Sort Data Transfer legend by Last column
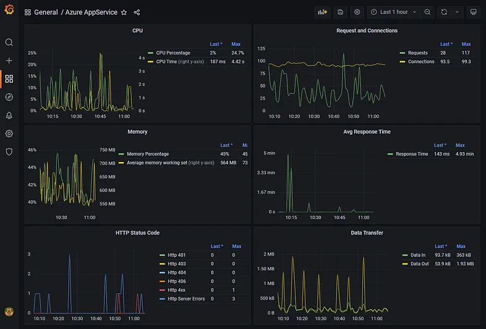Screen dimensions: 486x329 click(x=440, y=246)
